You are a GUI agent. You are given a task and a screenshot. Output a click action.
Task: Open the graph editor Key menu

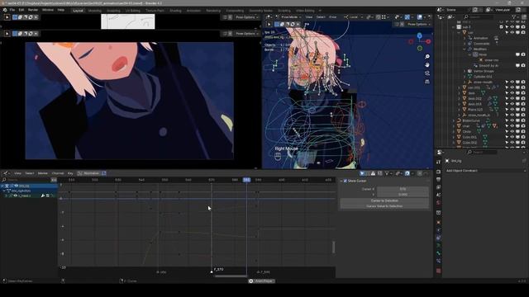point(70,173)
